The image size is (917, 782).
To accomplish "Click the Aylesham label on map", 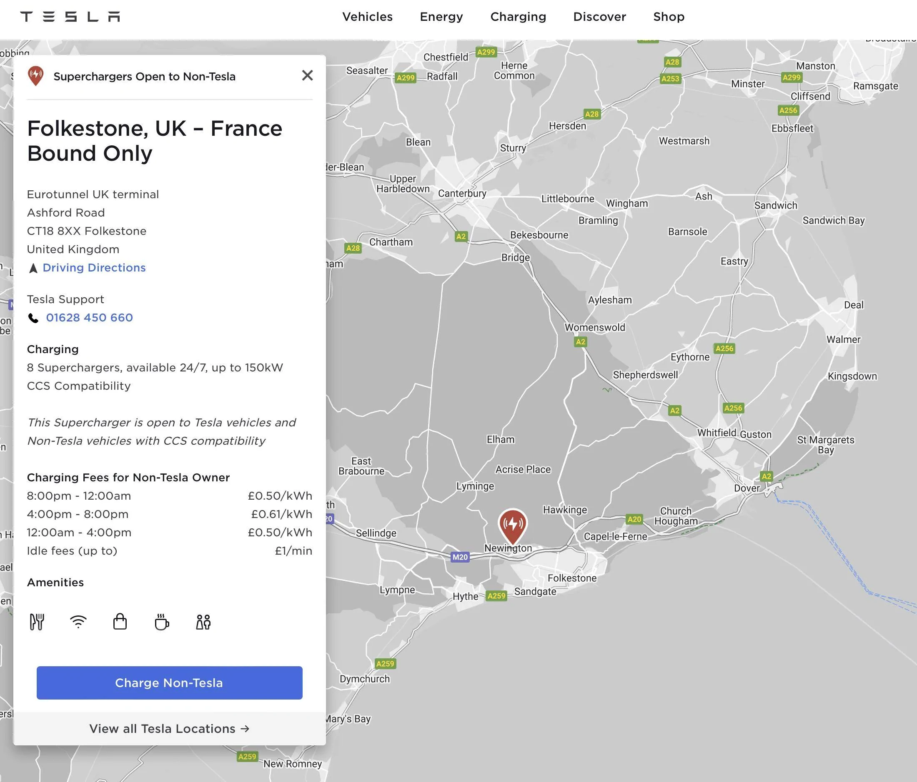I will tap(609, 300).
